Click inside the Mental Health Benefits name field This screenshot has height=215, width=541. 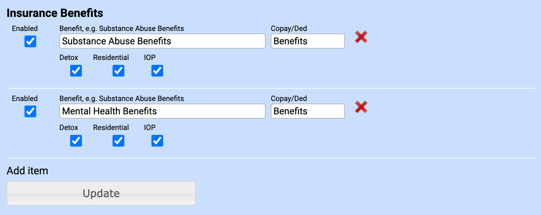(162, 111)
